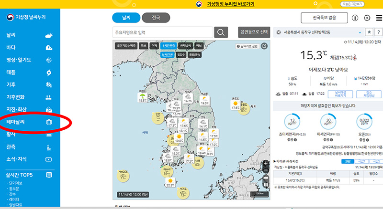Open the settings gear icon

point(367,18)
